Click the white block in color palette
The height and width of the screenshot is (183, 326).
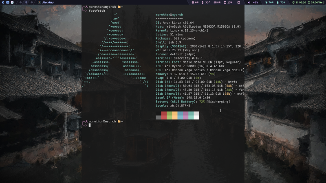click(x=196, y=115)
